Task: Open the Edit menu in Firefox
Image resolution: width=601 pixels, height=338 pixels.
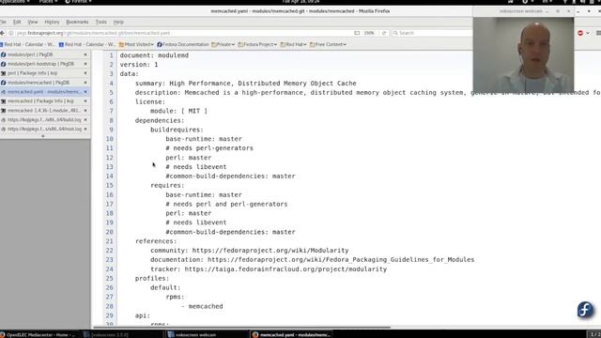Action: [17, 23]
